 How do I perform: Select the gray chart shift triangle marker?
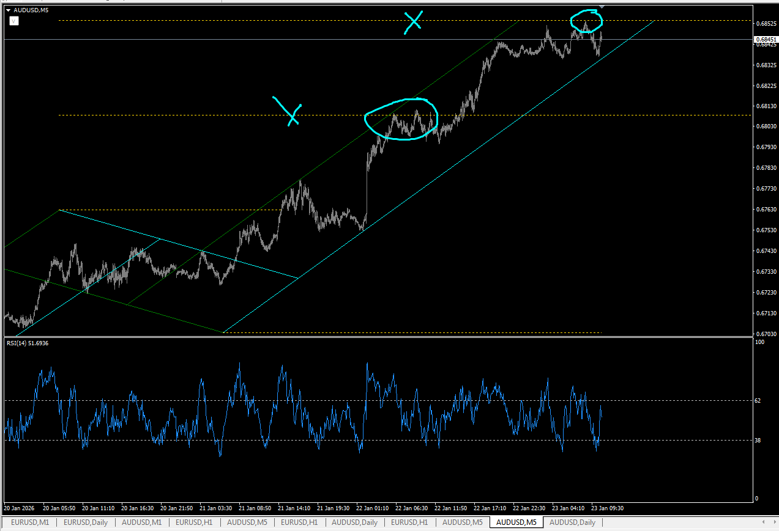602,7
